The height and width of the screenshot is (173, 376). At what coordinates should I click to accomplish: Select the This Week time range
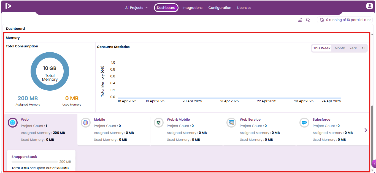322,48
